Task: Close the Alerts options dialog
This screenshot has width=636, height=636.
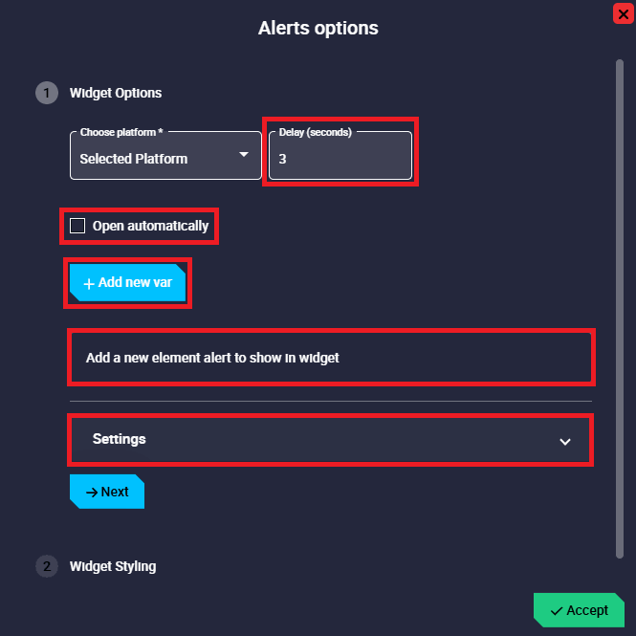Action: (x=621, y=12)
